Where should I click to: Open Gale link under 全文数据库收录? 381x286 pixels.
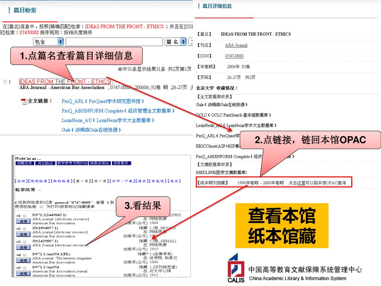pyautogui.click(x=222, y=105)
